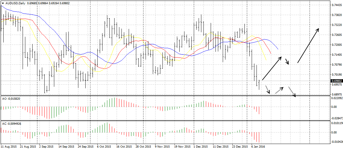
Task: Click the 11 Aug 2015 date label
Action: coord(9,147)
